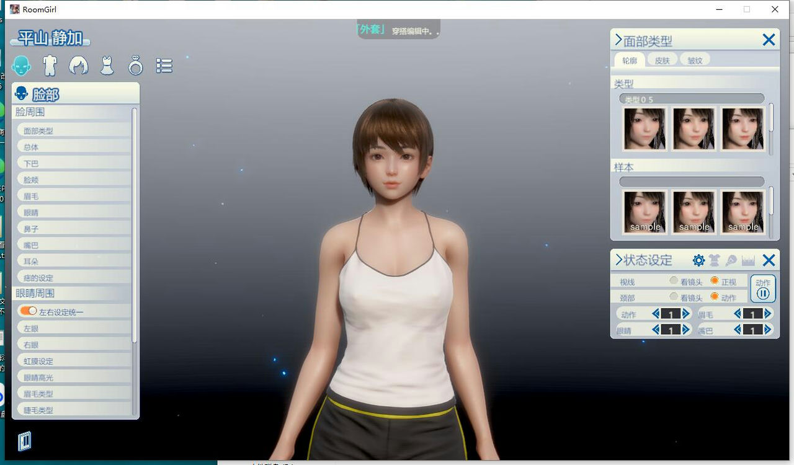The width and height of the screenshot is (794, 465).
Task: Switch to the 皱纹 tab
Action: (x=694, y=60)
